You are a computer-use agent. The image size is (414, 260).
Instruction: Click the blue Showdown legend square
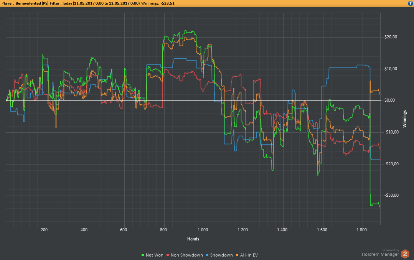(x=207, y=255)
